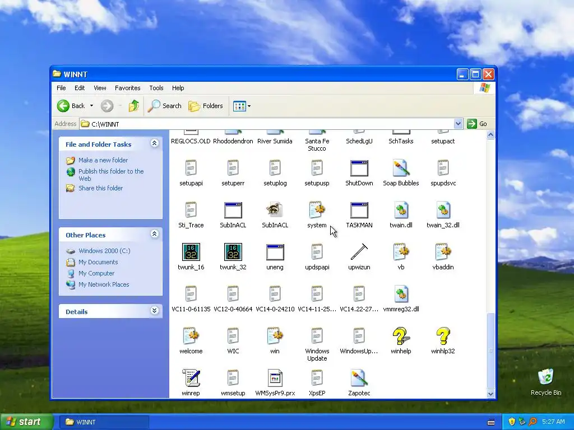This screenshot has height=430, width=574.
Task: Select the twain.dll file icon
Action: point(401,211)
